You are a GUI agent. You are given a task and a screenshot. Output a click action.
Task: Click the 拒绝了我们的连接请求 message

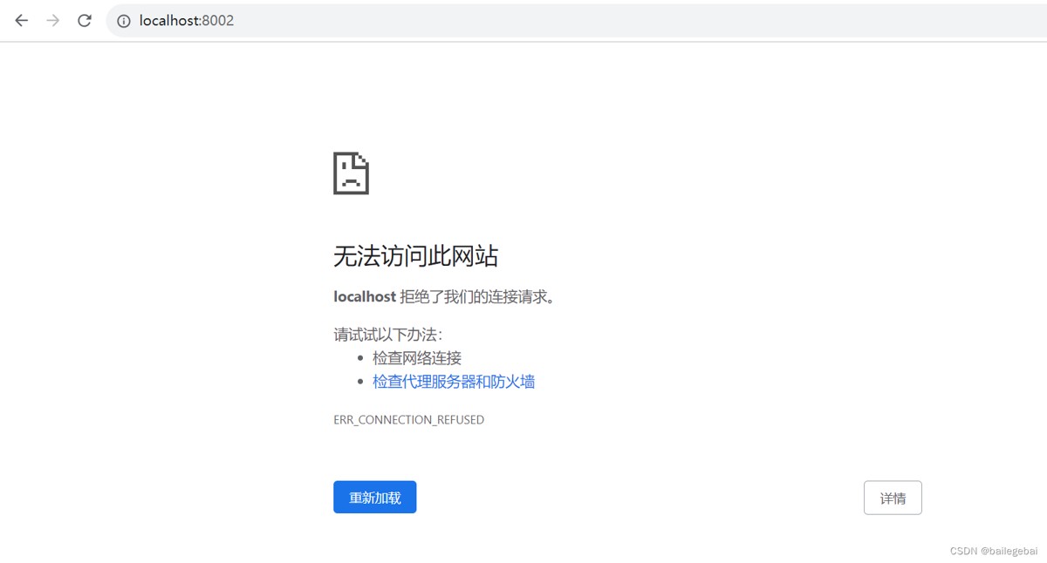(478, 296)
